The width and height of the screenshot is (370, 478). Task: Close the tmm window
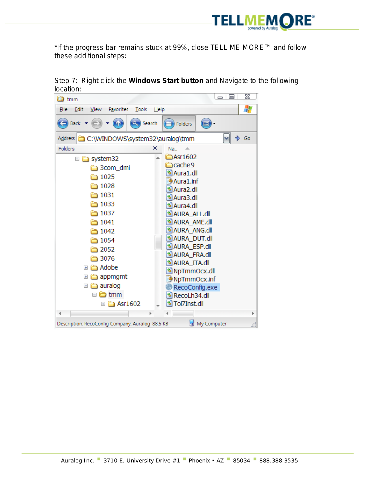pyautogui.click(x=247, y=97)
